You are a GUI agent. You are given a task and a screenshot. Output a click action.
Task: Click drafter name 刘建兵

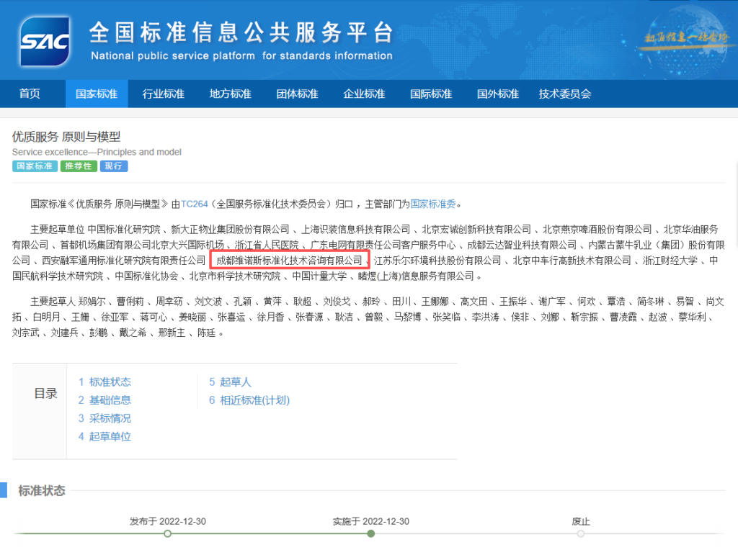coord(64,333)
